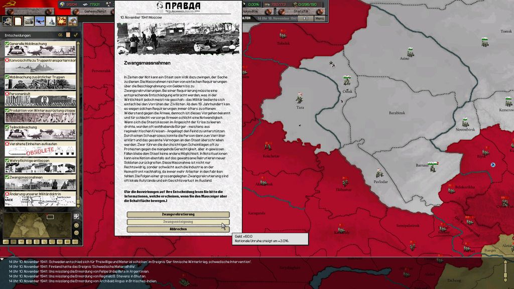Click the metal bars resource icon

click(85, 4)
